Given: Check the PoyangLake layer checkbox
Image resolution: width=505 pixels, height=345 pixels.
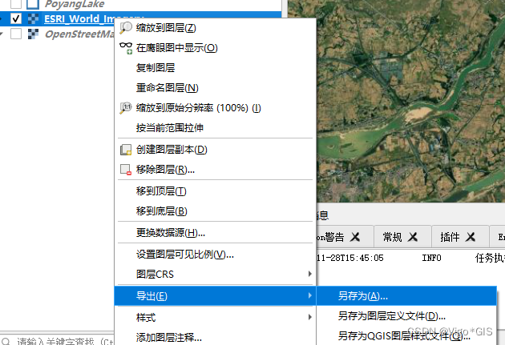Looking at the screenshot, I should click(16, 3).
